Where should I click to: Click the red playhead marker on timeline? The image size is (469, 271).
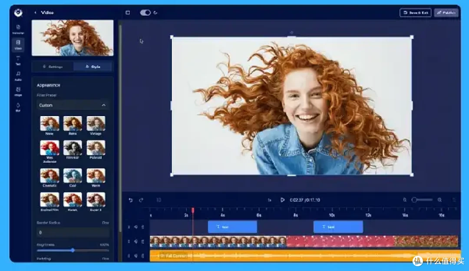click(193, 210)
